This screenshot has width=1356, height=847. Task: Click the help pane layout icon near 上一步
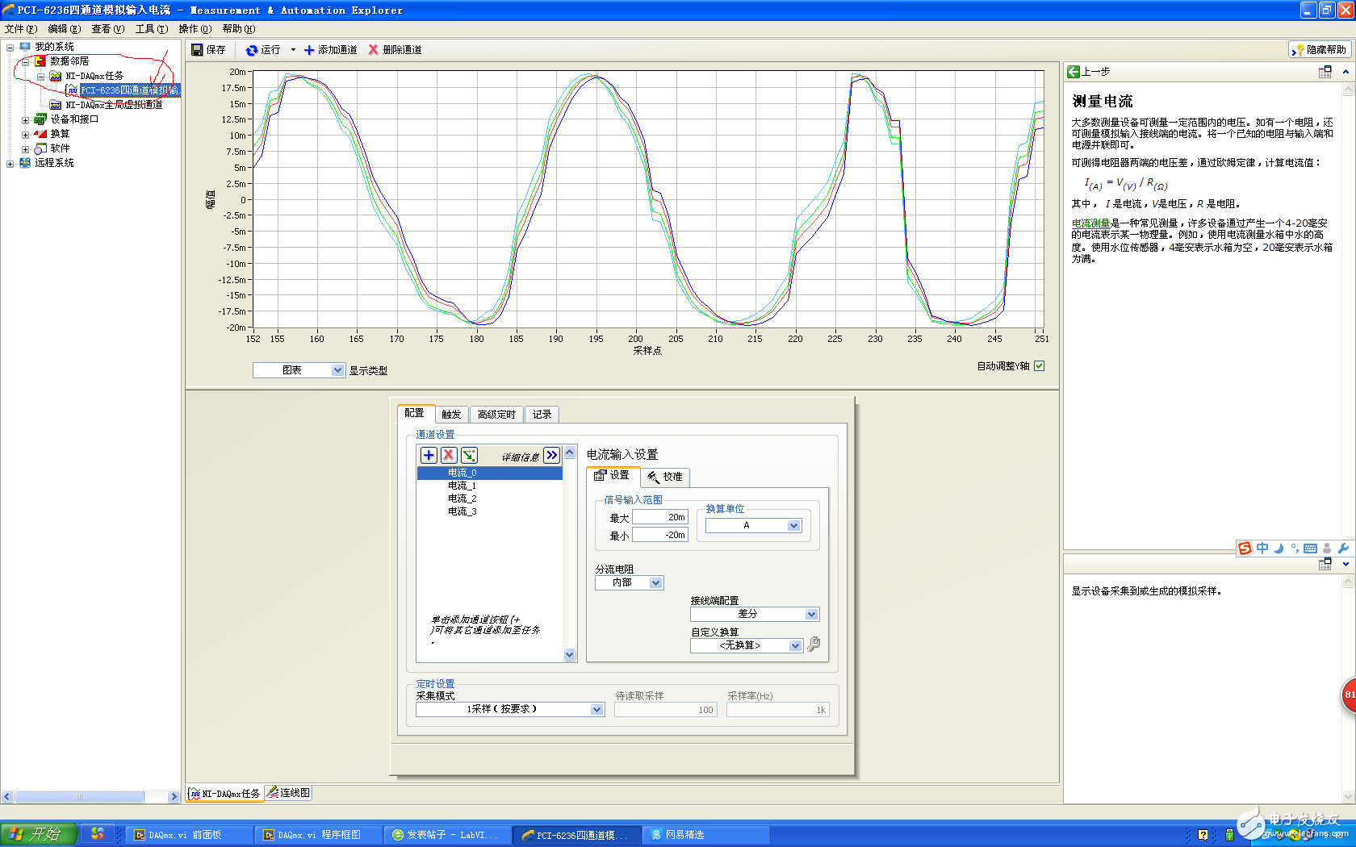pos(1325,72)
